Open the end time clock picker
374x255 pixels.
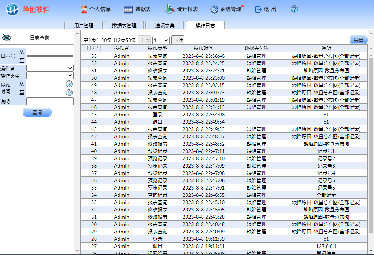[x=69, y=93]
